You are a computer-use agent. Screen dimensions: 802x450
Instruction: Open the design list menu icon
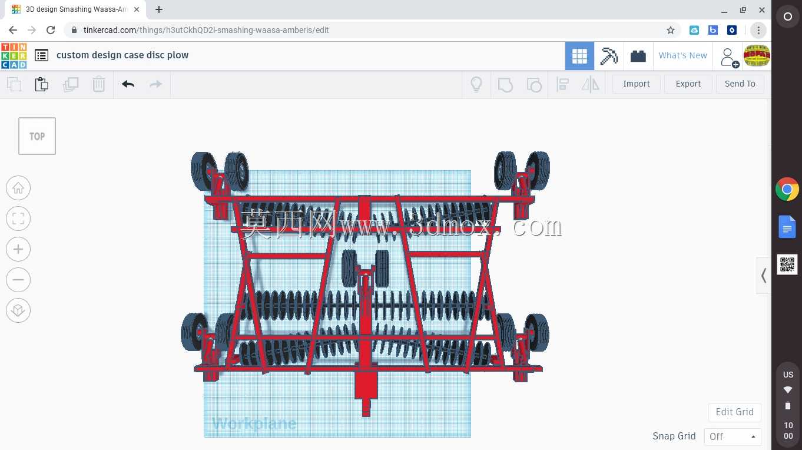(41, 55)
